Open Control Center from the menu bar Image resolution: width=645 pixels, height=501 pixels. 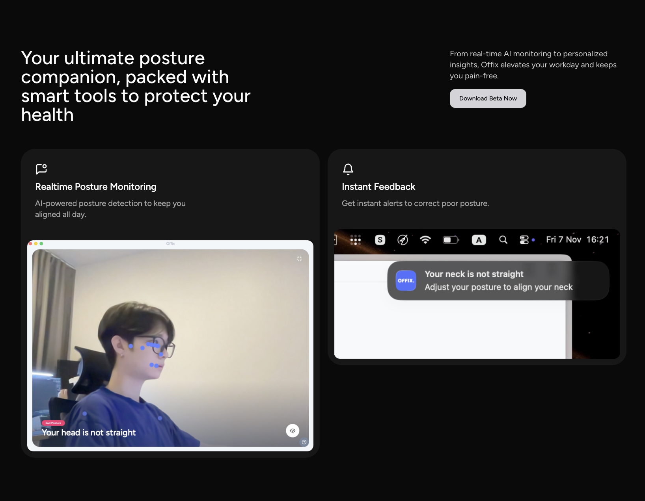click(x=525, y=239)
